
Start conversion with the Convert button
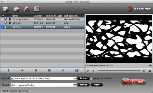134,82
